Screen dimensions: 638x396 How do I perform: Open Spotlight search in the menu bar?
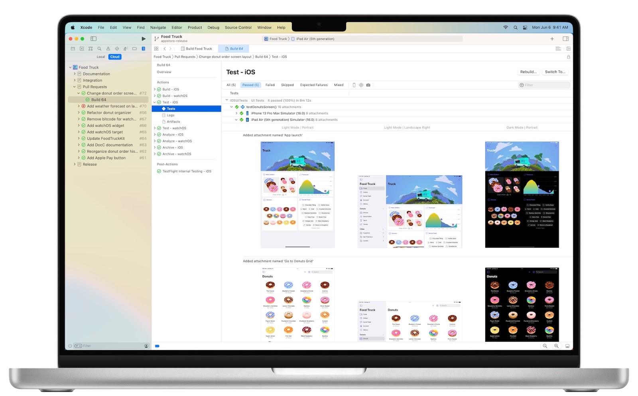515,27
